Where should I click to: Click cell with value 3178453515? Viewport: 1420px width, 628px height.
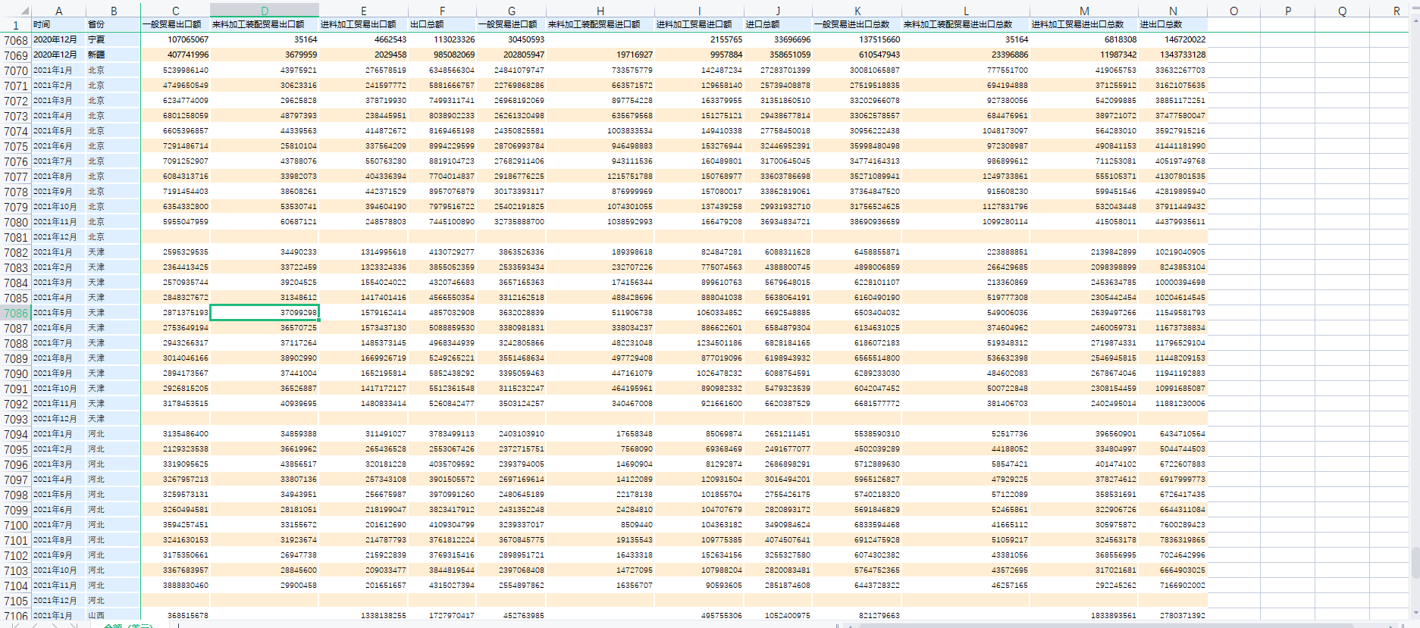coord(175,403)
